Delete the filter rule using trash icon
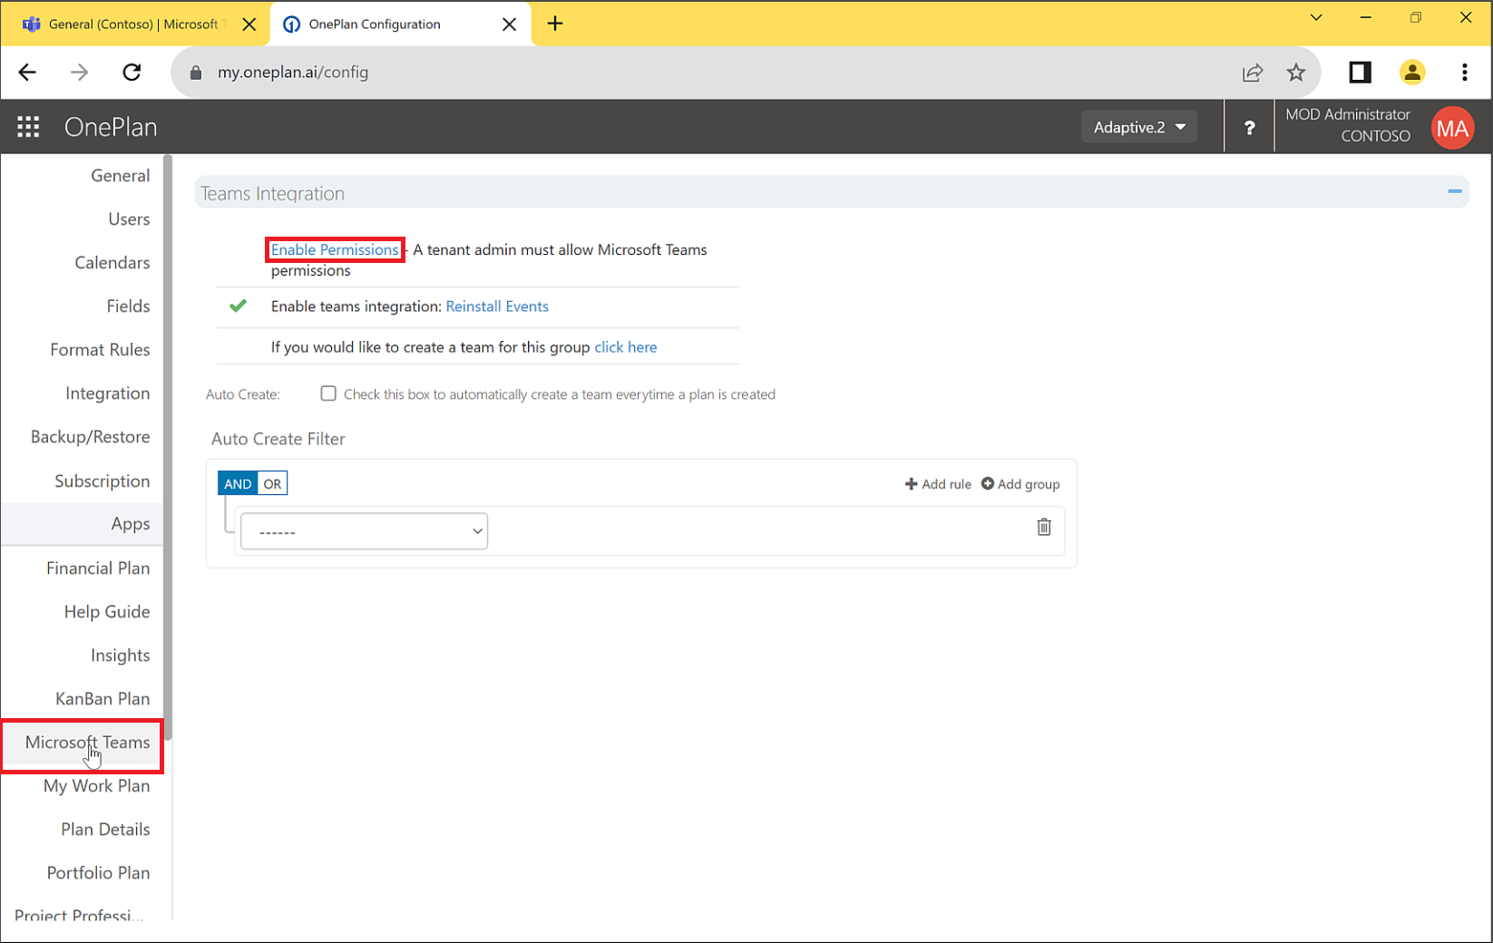 click(1043, 527)
